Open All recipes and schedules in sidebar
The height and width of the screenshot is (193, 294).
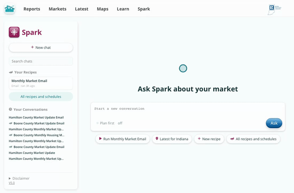pyautogui.click(x=41, y=96)
